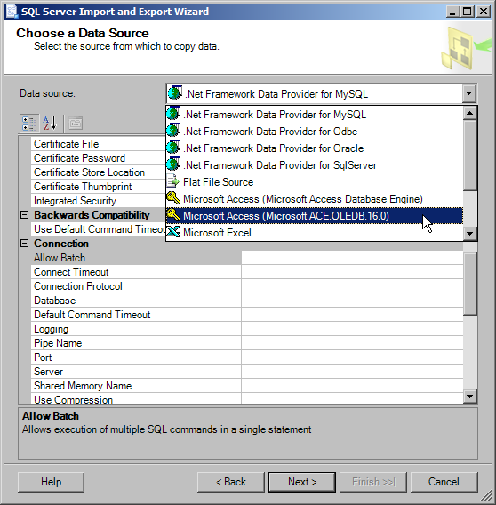This screenshot has width=496, height=505.
Task: Click the < Back button
Action: [231, 482]
